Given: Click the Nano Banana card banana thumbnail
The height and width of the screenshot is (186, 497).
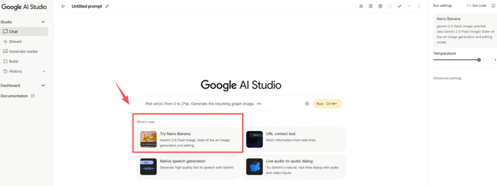Looking at the screenshot, I should [x=149, y=139].
